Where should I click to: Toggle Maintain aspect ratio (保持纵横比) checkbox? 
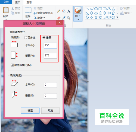[12, 65]
